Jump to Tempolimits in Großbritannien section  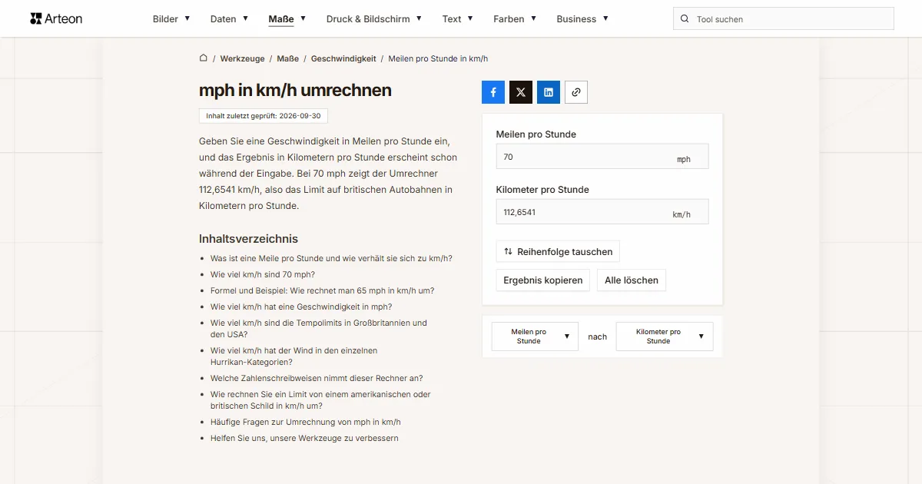(x=319, y=329)
